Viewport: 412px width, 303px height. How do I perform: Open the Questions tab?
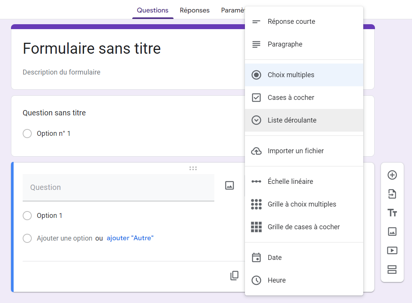point(153,10)
